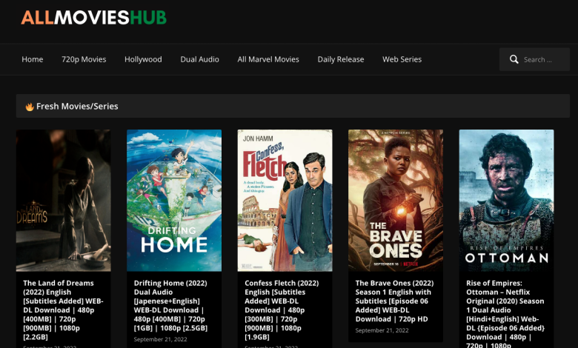Open the Home menu item

pyautogui.click(x=33, y=59)
